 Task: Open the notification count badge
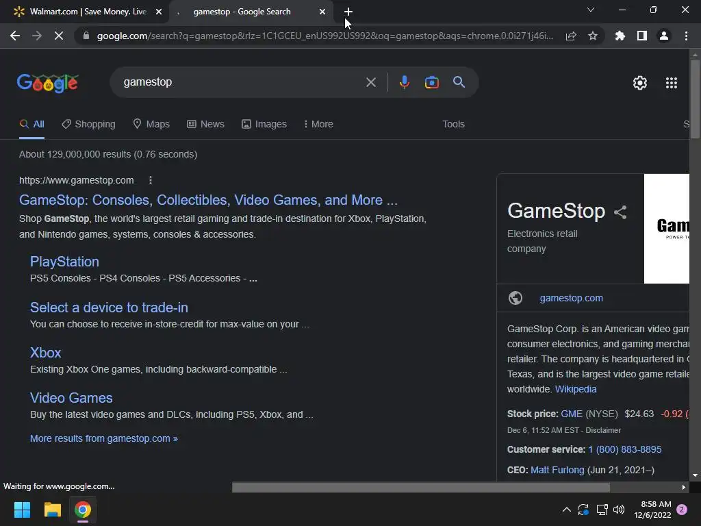click(683, 510)
